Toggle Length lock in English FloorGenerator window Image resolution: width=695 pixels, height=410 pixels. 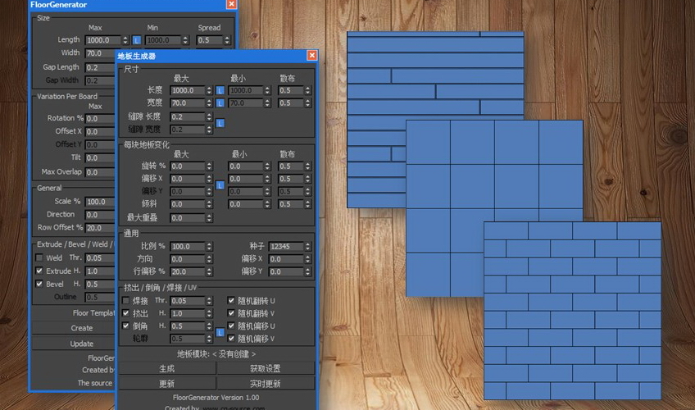137,40
